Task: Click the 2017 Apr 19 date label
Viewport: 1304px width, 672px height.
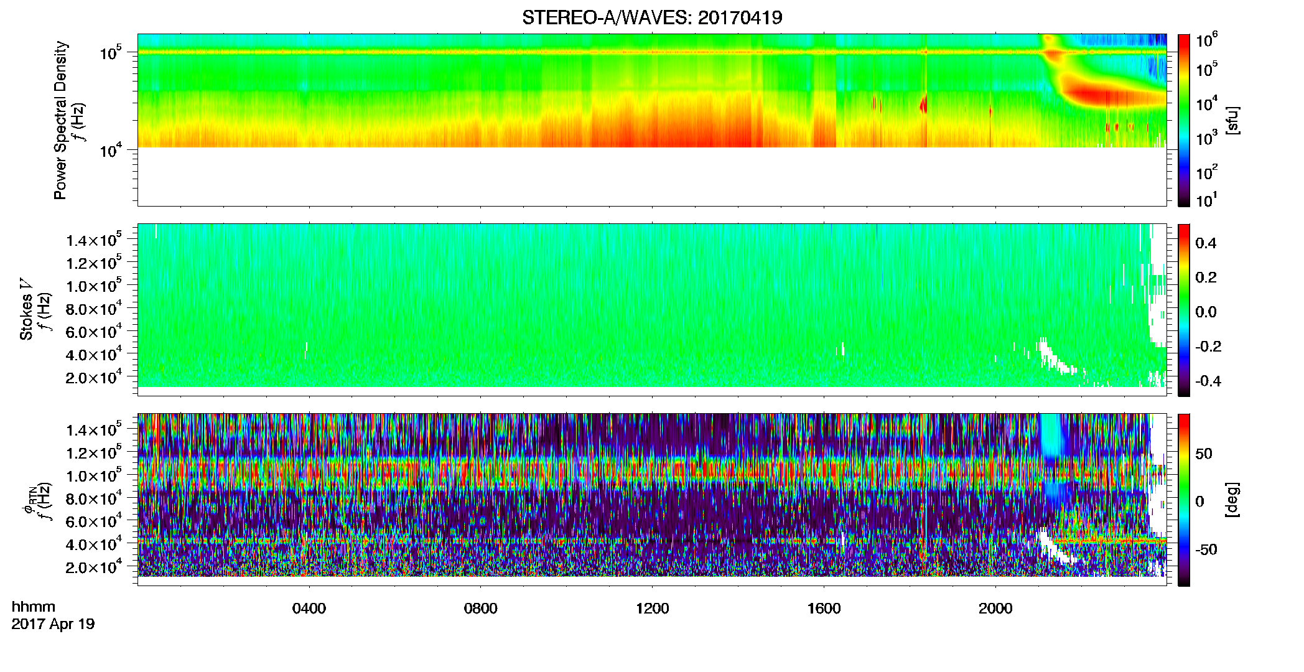Action: 53,623
